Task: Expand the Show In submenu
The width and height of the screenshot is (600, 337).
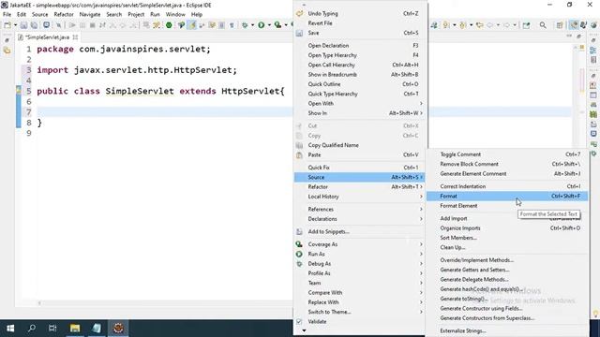Action: 360,113
